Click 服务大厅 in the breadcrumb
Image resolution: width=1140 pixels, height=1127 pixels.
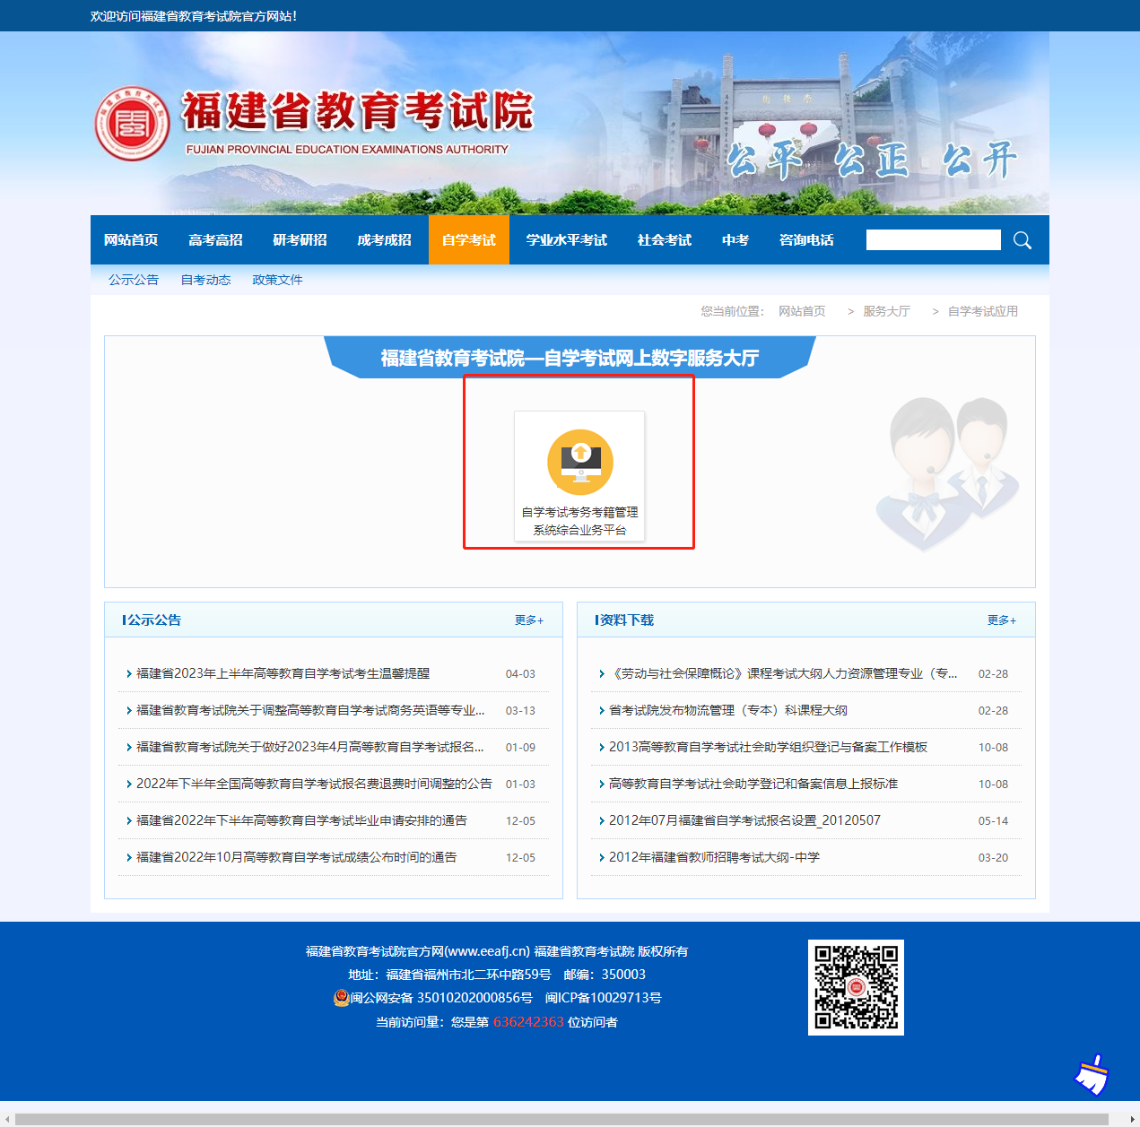tap(886, 311)
